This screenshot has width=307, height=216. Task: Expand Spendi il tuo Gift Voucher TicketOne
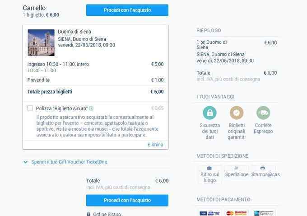pos(69,162)
